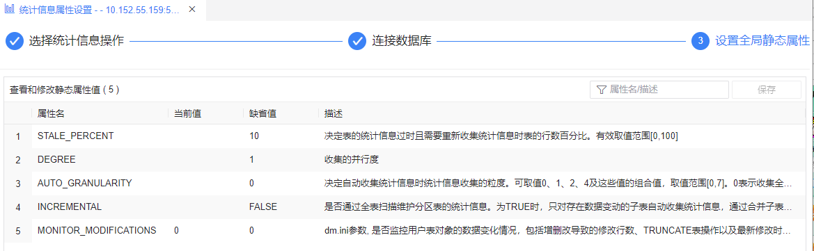
Task: Click current value cell of INCREMENTAL
Action: coord(205,207)
